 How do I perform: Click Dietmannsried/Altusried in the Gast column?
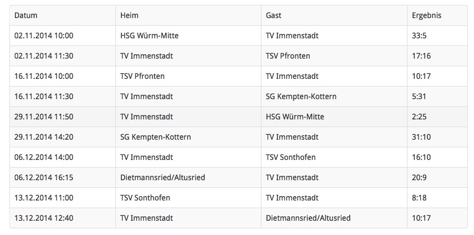(308, 218)
